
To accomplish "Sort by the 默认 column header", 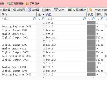I will point(100,15).
